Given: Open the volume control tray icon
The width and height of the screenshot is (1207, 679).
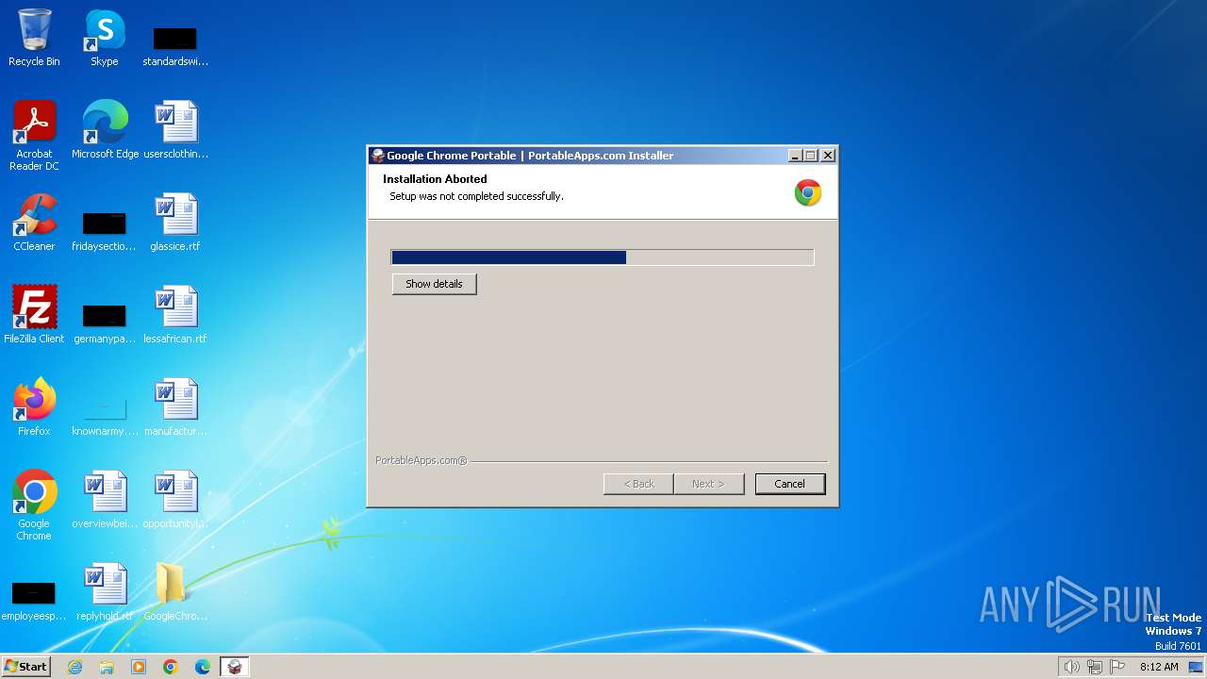Looking at the screenshot, I should pos(1071,667).
